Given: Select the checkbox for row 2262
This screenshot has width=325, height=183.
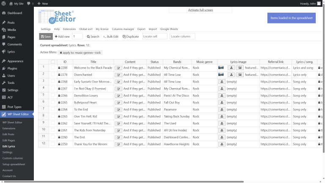Looking at the screenshot, I should click(53, 123).
